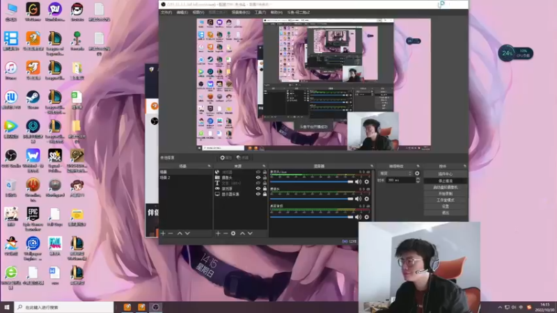Image resolution: width=557 pixels, height=313 pixels.
Task: Open Fall Guys desktop shortcut
Action: [x=55, y=217]
